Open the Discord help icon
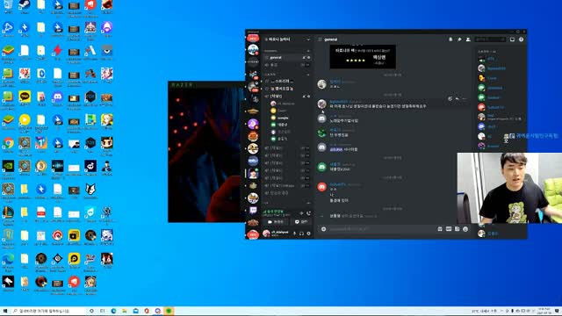Image resolution: width=562 pixels, height=316 pixels. pos(521,39)
